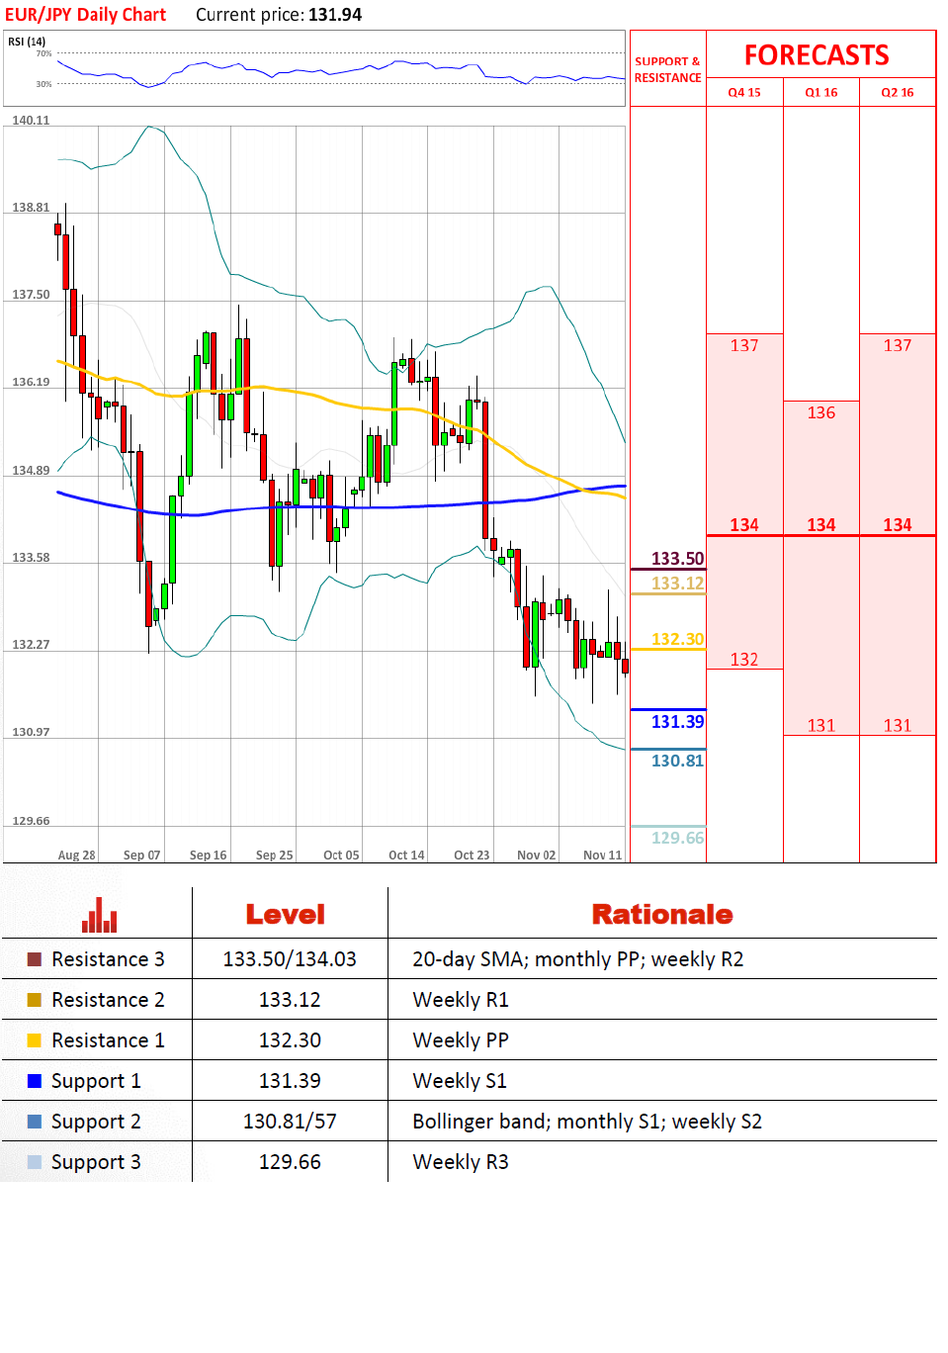The image size is (948, 1353).
Task: Click the 130.97 price axis label
Action: click(31, 732)
